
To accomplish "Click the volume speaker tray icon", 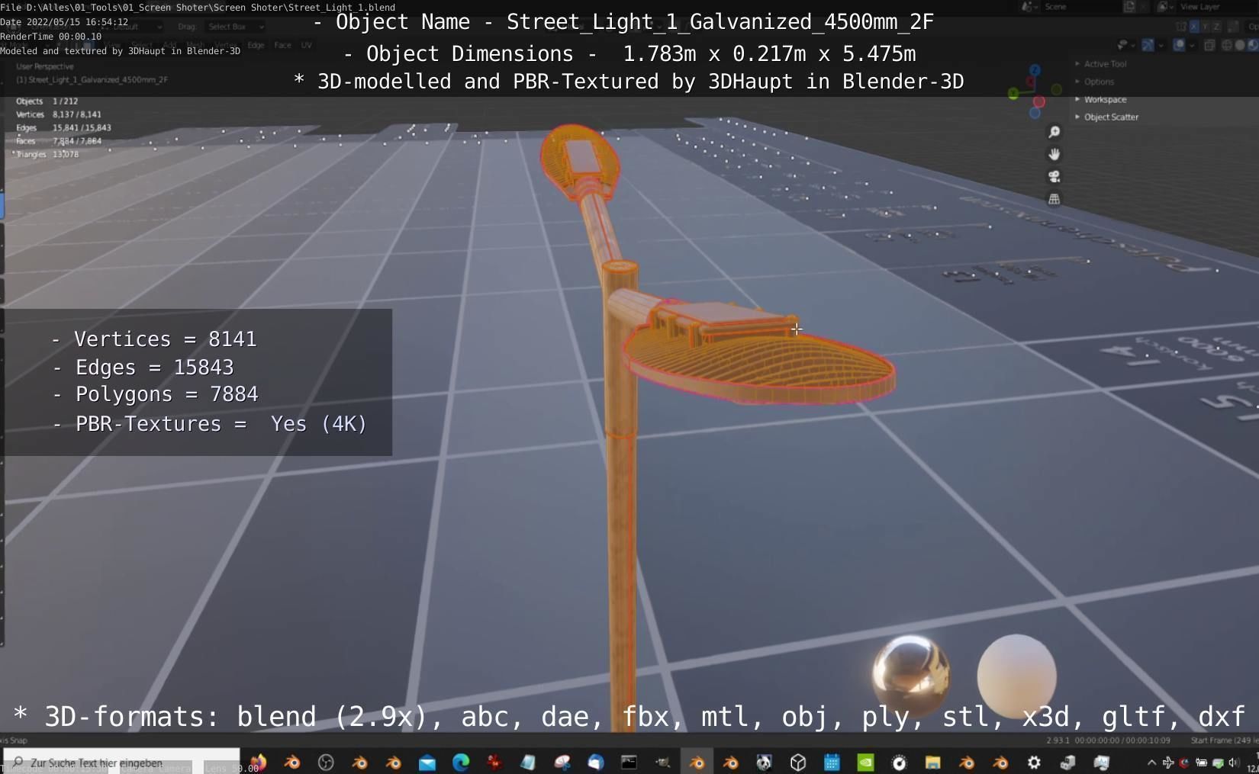I will coord(1234,762).
